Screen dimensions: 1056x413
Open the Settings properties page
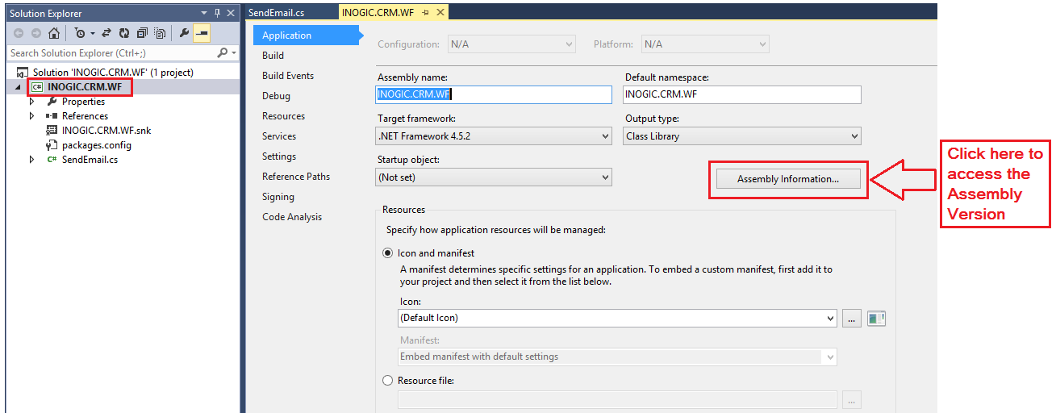pos(279,156)
